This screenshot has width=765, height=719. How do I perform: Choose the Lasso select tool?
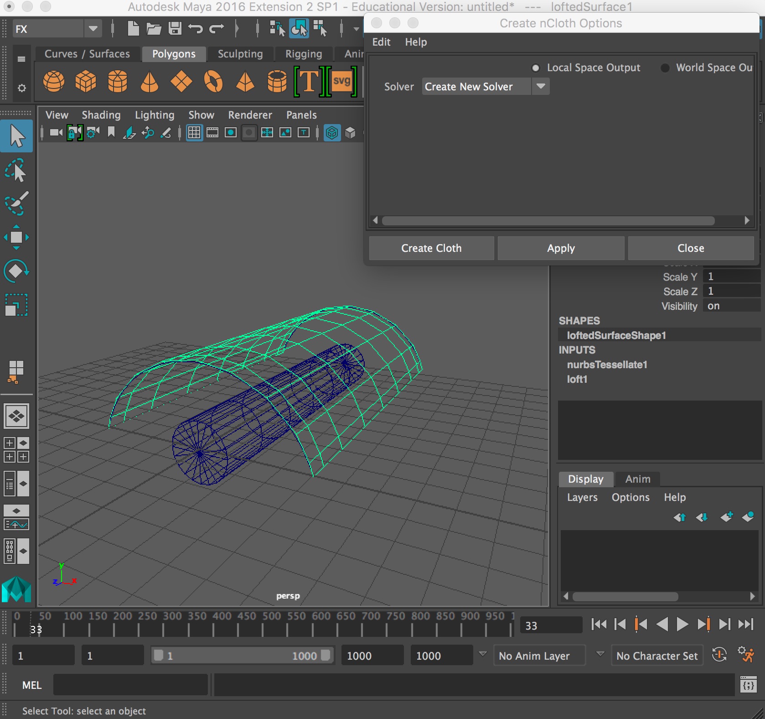click(x=16, y=171)
